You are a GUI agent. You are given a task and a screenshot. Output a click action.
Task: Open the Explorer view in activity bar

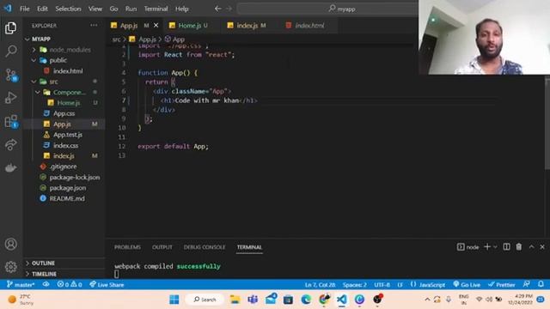coord(10,27)
